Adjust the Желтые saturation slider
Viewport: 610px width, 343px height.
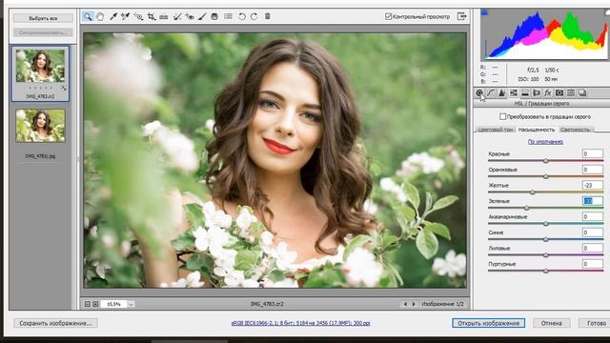(532, 192)
